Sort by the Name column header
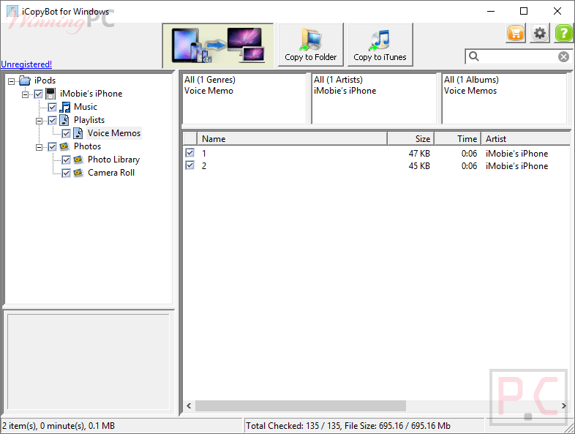This screenshot has width=575, height=434. point(293,138)
